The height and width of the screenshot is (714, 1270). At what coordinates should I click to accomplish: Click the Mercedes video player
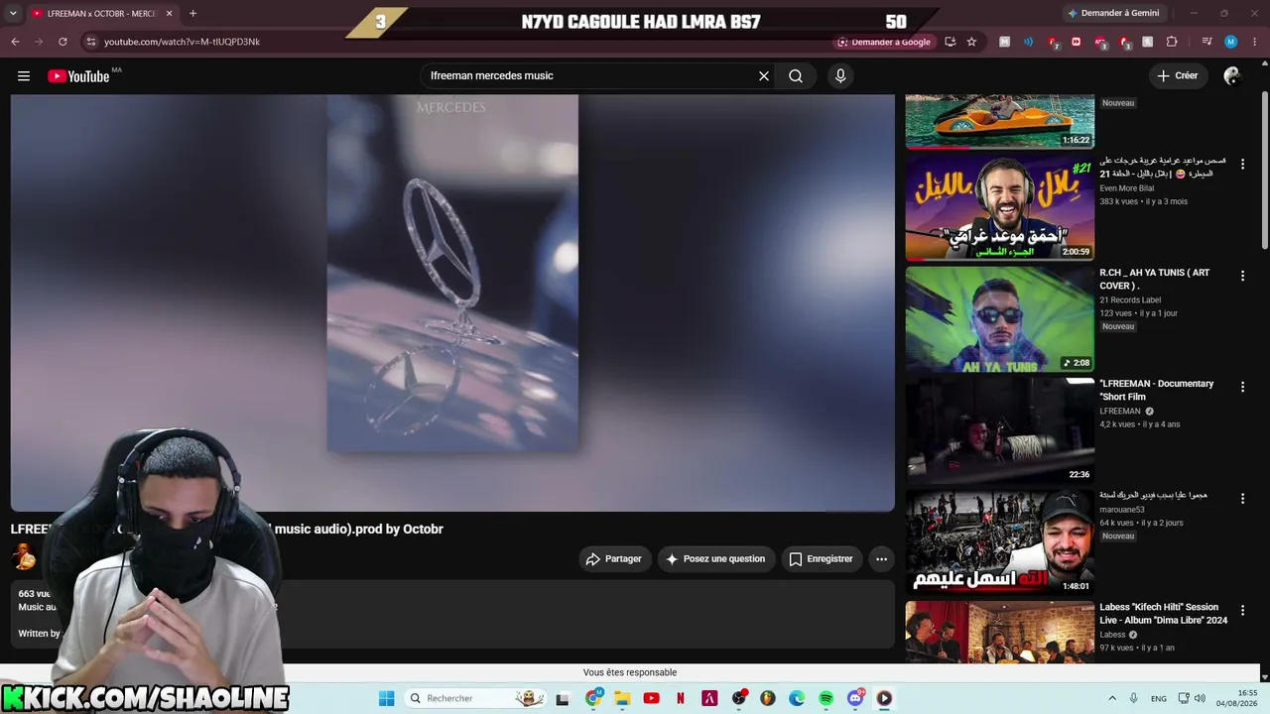click(452, 302)
